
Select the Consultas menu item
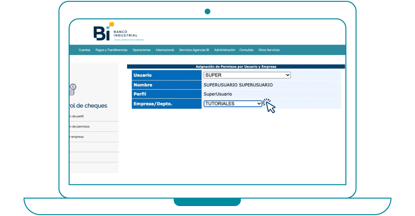pos(246,50)
